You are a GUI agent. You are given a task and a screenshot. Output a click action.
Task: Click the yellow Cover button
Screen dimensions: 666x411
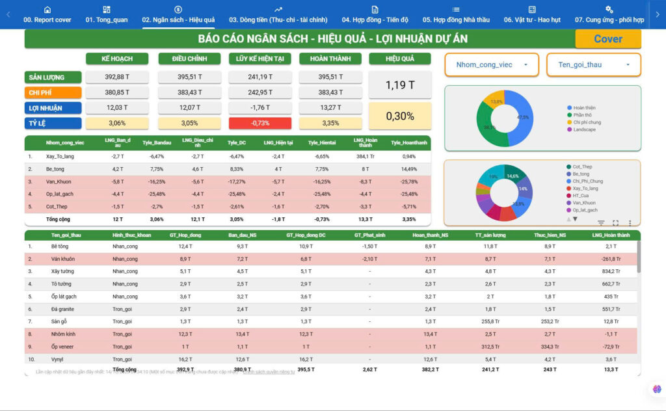[608, 38]
